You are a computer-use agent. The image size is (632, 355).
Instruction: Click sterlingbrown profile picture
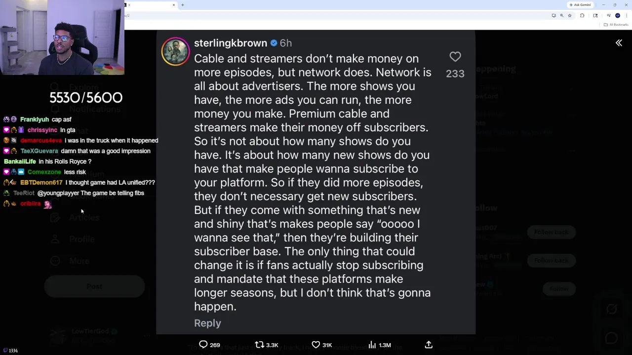click(x=175, y=51)
